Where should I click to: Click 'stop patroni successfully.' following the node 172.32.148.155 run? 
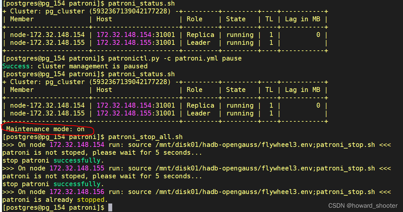tap(53, 184)
